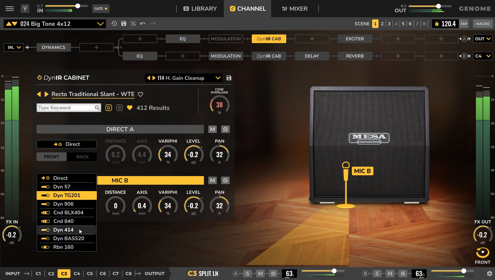
Task: Enable the noise GATE
Action: point(101,9)
